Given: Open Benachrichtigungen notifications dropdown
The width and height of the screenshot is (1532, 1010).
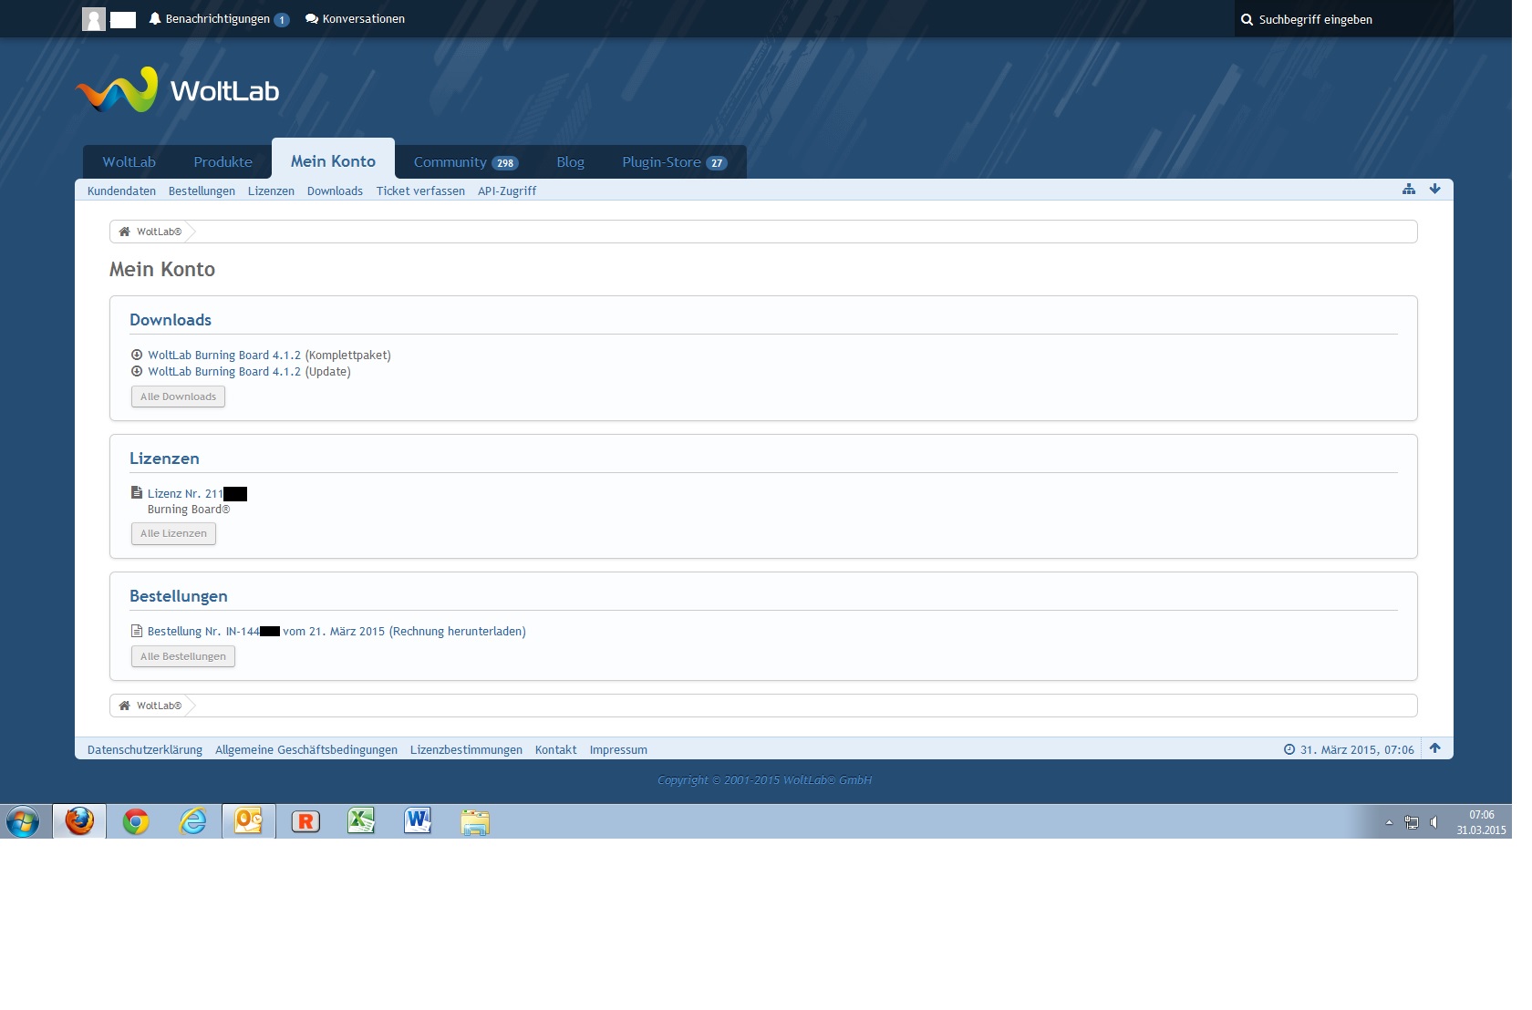Looking at the screenshot, I should pos(219,19).
